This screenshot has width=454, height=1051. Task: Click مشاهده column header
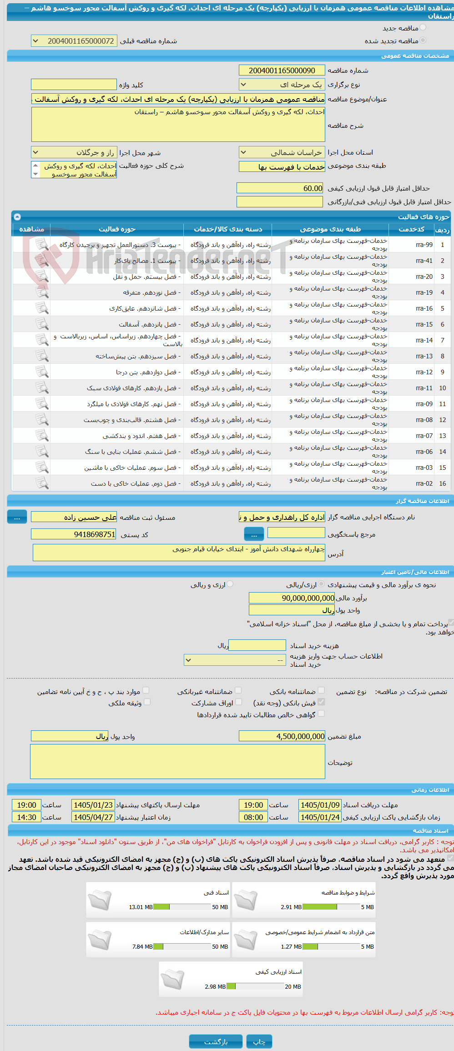click(x=31, y=229)
